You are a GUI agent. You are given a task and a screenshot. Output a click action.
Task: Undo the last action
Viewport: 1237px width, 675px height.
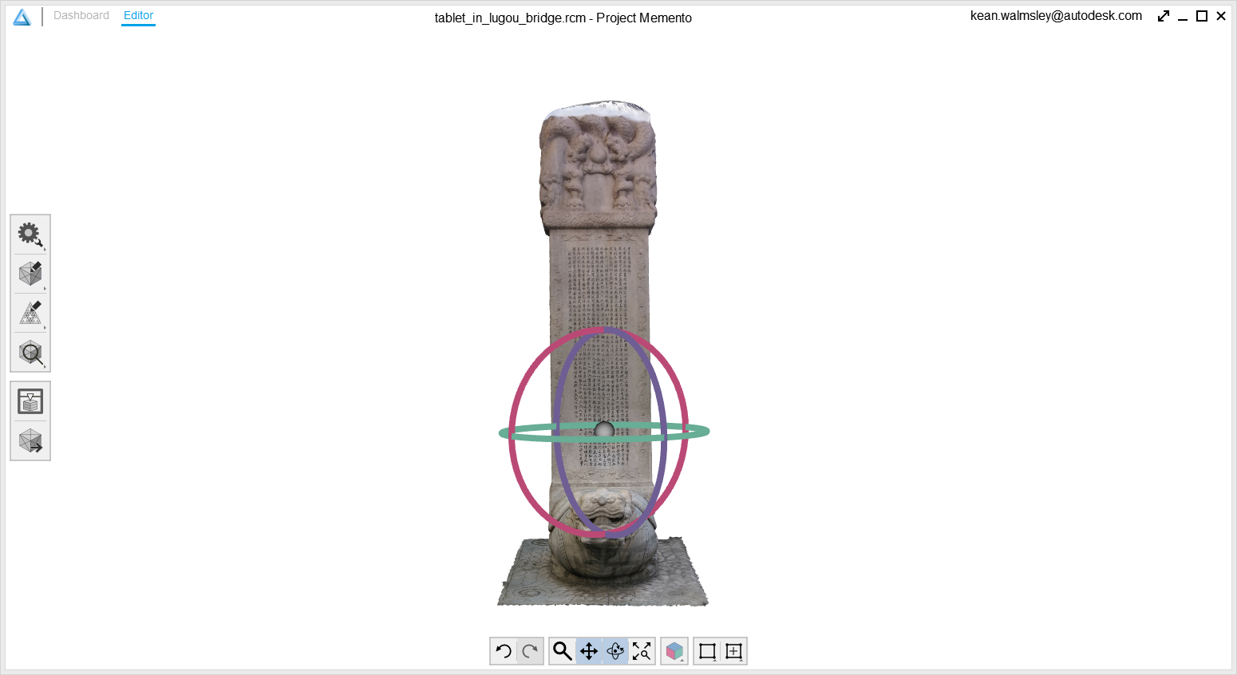504,651
